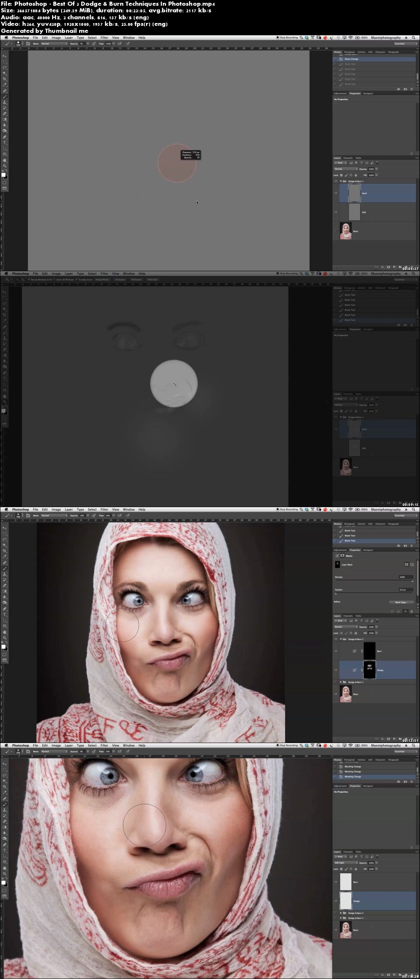Toggle brush panel icon in 00:04:37 options bar
The height and width of the screenshot is (979, 420).
[x=27, y=43]
